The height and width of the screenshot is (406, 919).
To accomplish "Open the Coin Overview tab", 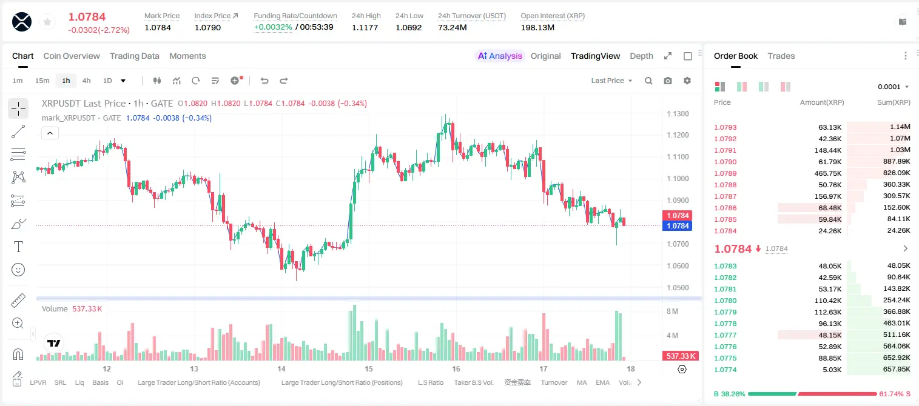I will [x=72, y=56].
